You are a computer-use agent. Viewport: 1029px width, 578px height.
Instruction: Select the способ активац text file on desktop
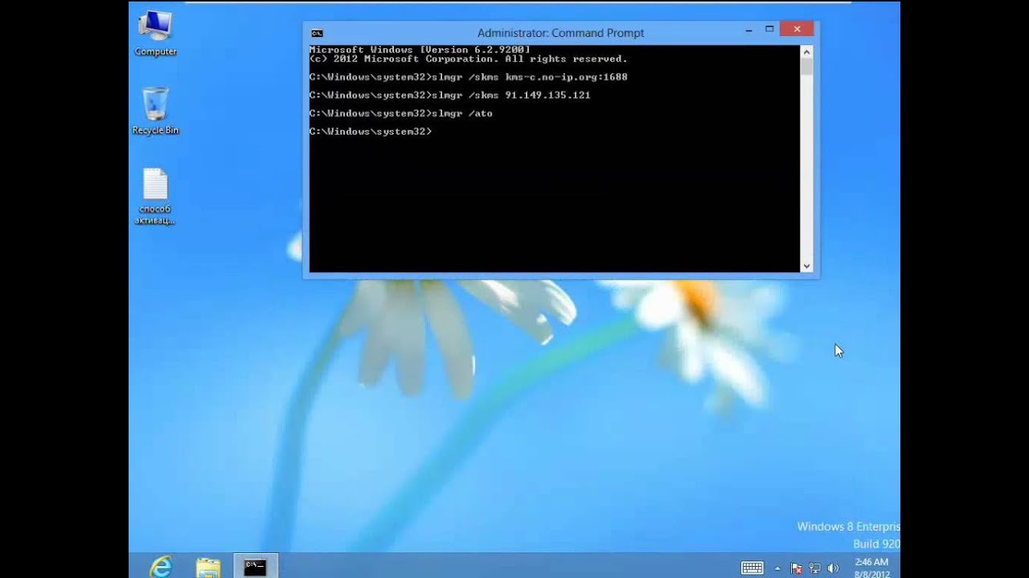pyautogui.click(x=155, y=197)
